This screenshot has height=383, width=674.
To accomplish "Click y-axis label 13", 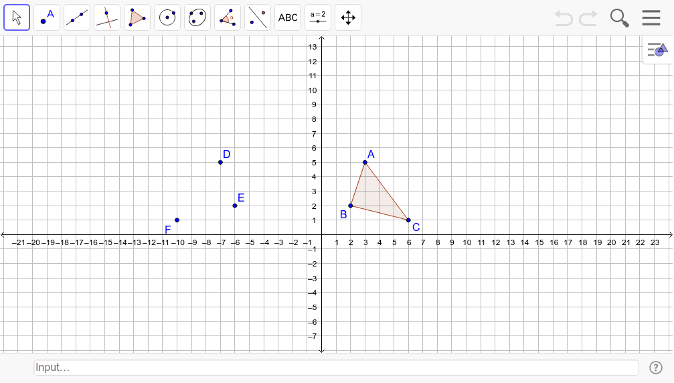I will 313,47.
